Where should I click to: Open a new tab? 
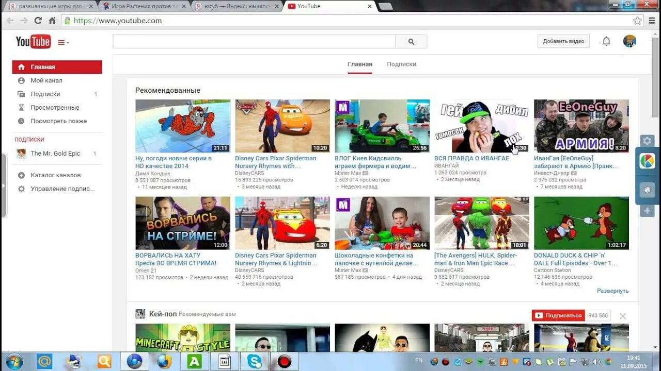click(x=385, y=7)
